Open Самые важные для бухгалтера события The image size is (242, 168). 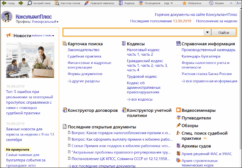(x=26, y=160)
